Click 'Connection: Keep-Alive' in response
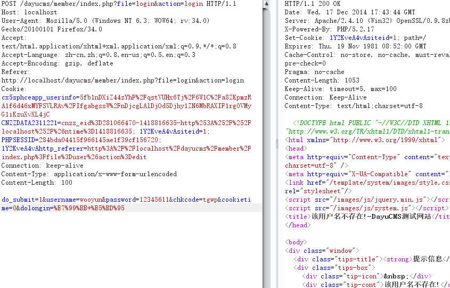Screen dimensions: 450x288 pyautogui.click(x=326, y=97)
